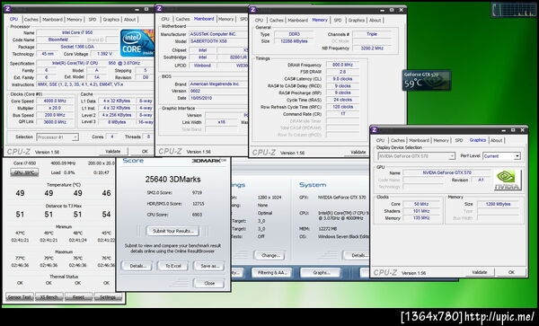Image resolution: width=539 pixels, height=326 pixels.
Task: Select CPU tab in the Memory window
Action: tap(260, 21)
